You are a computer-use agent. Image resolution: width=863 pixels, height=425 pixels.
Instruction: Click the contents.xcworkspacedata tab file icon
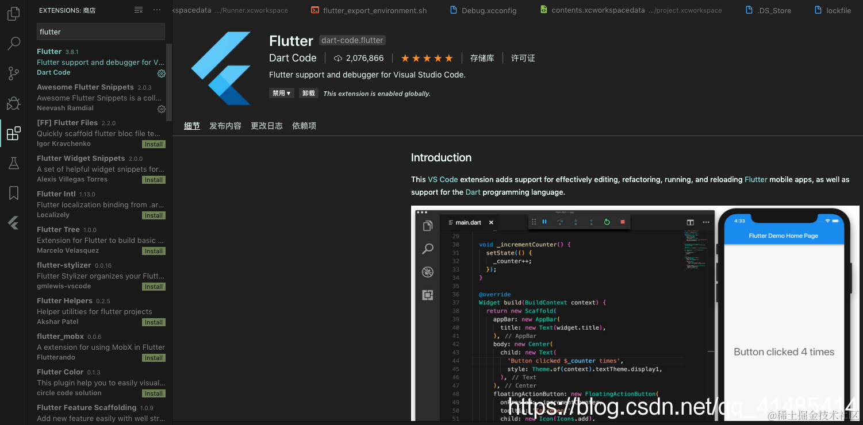click(x=543, y=10)
